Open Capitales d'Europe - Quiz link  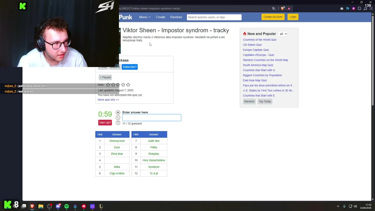click(258, 55)
